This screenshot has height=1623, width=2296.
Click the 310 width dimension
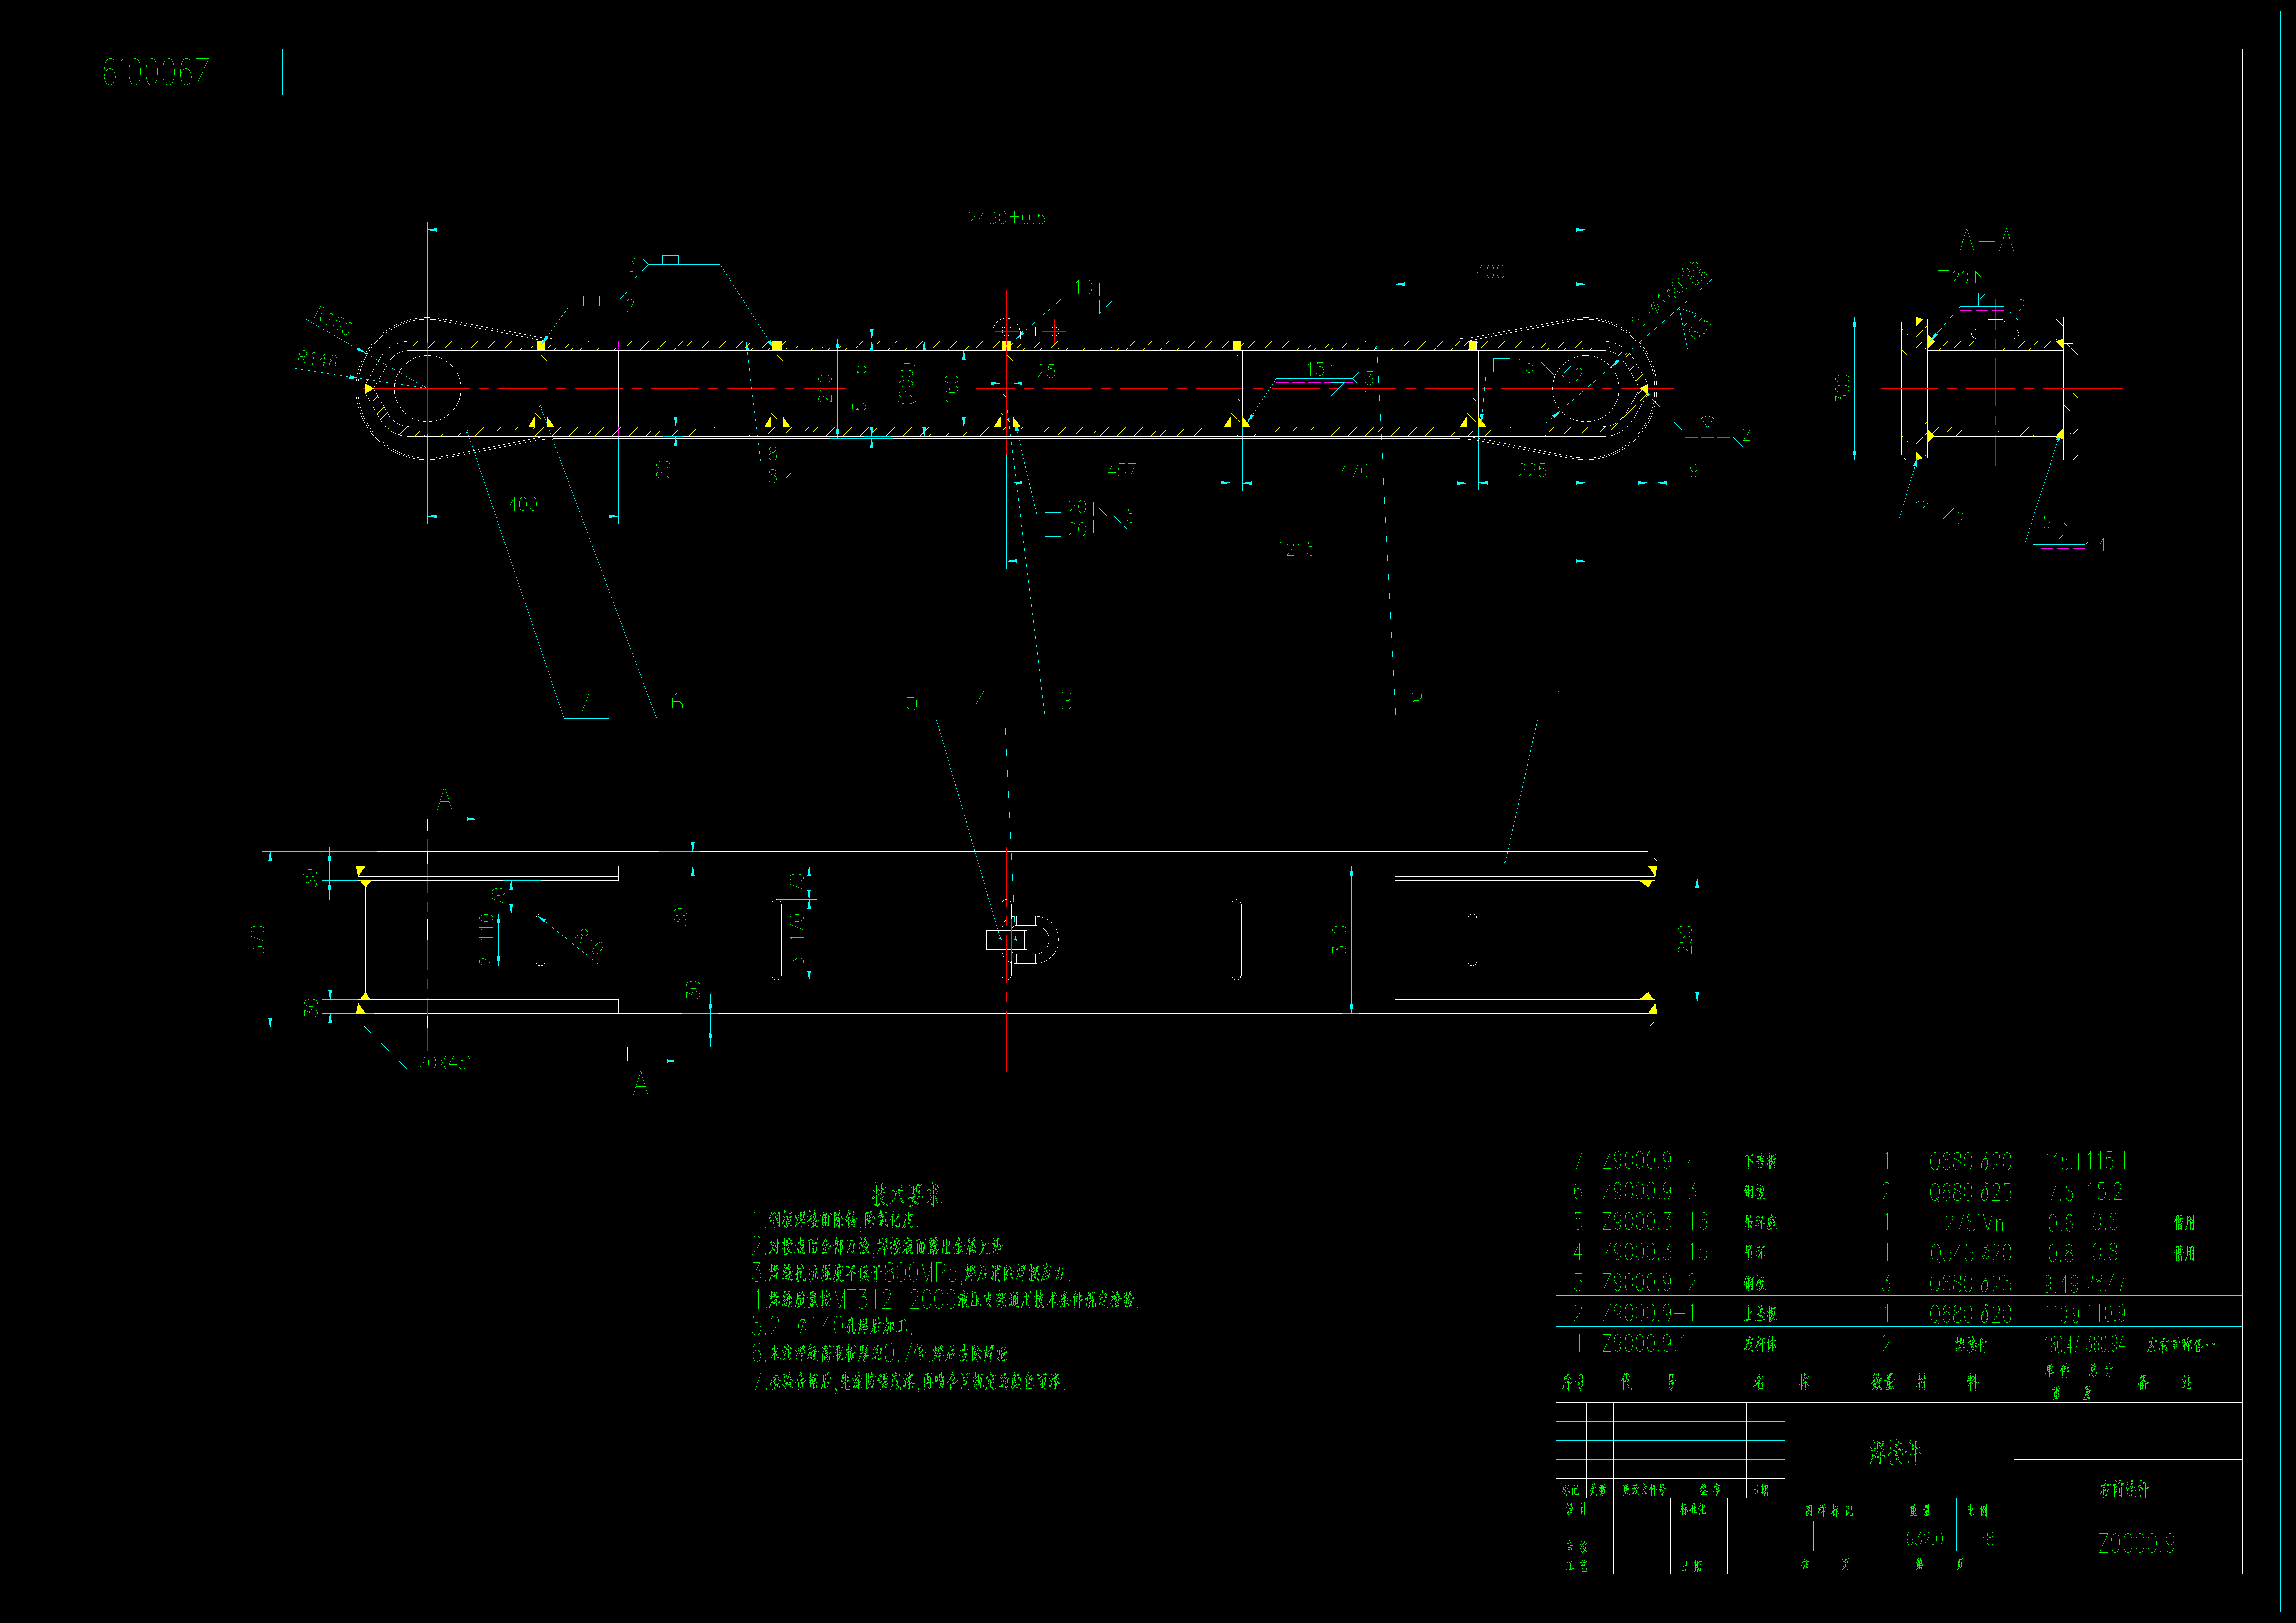pyautogui.click(x=1340, y=939)
